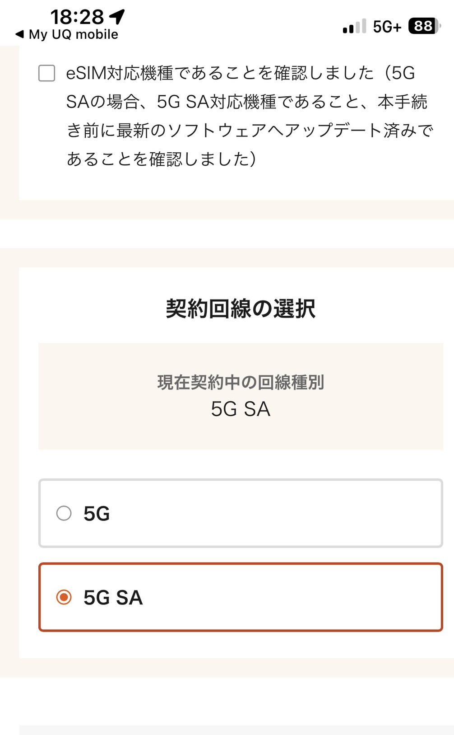
Task: Tap the "My UQ mobile" return label
Action: click(74, 34)
